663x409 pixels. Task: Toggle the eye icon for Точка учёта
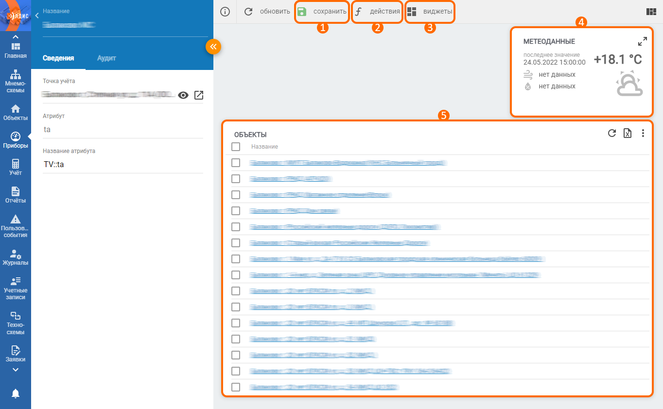coord(183,95)
